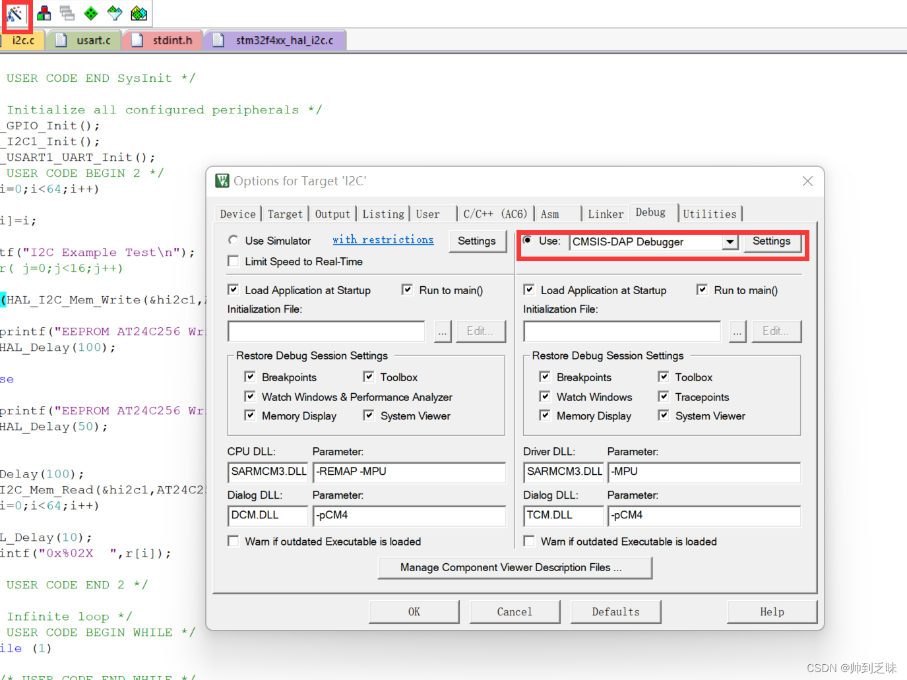Toggle simulator Warn if outdated Executable checkbox
This screenshot has width=907, height=680.
click(234, 541)
